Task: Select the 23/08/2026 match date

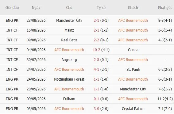Action: (x=36, y=21)
